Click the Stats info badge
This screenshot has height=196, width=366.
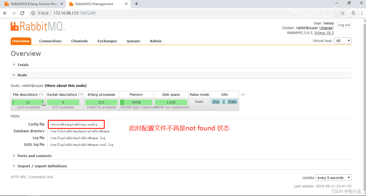pyautogui.click(x=232, y=102)
